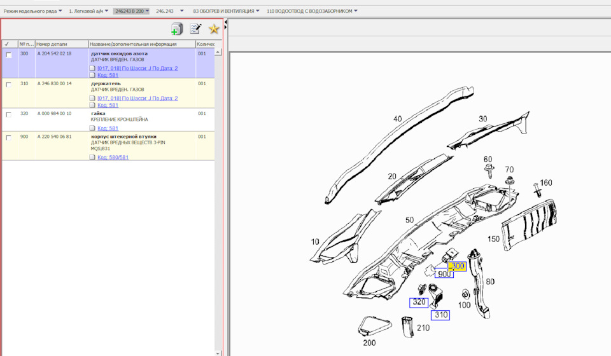This screenshot has width=611, height=356.
Task: Check the box for part 310 держатель
Action: [8, 85]
